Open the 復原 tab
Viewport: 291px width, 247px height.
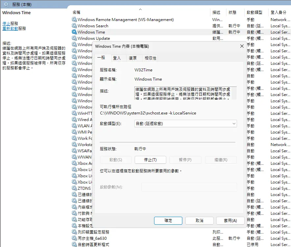(x=133, y=58)
